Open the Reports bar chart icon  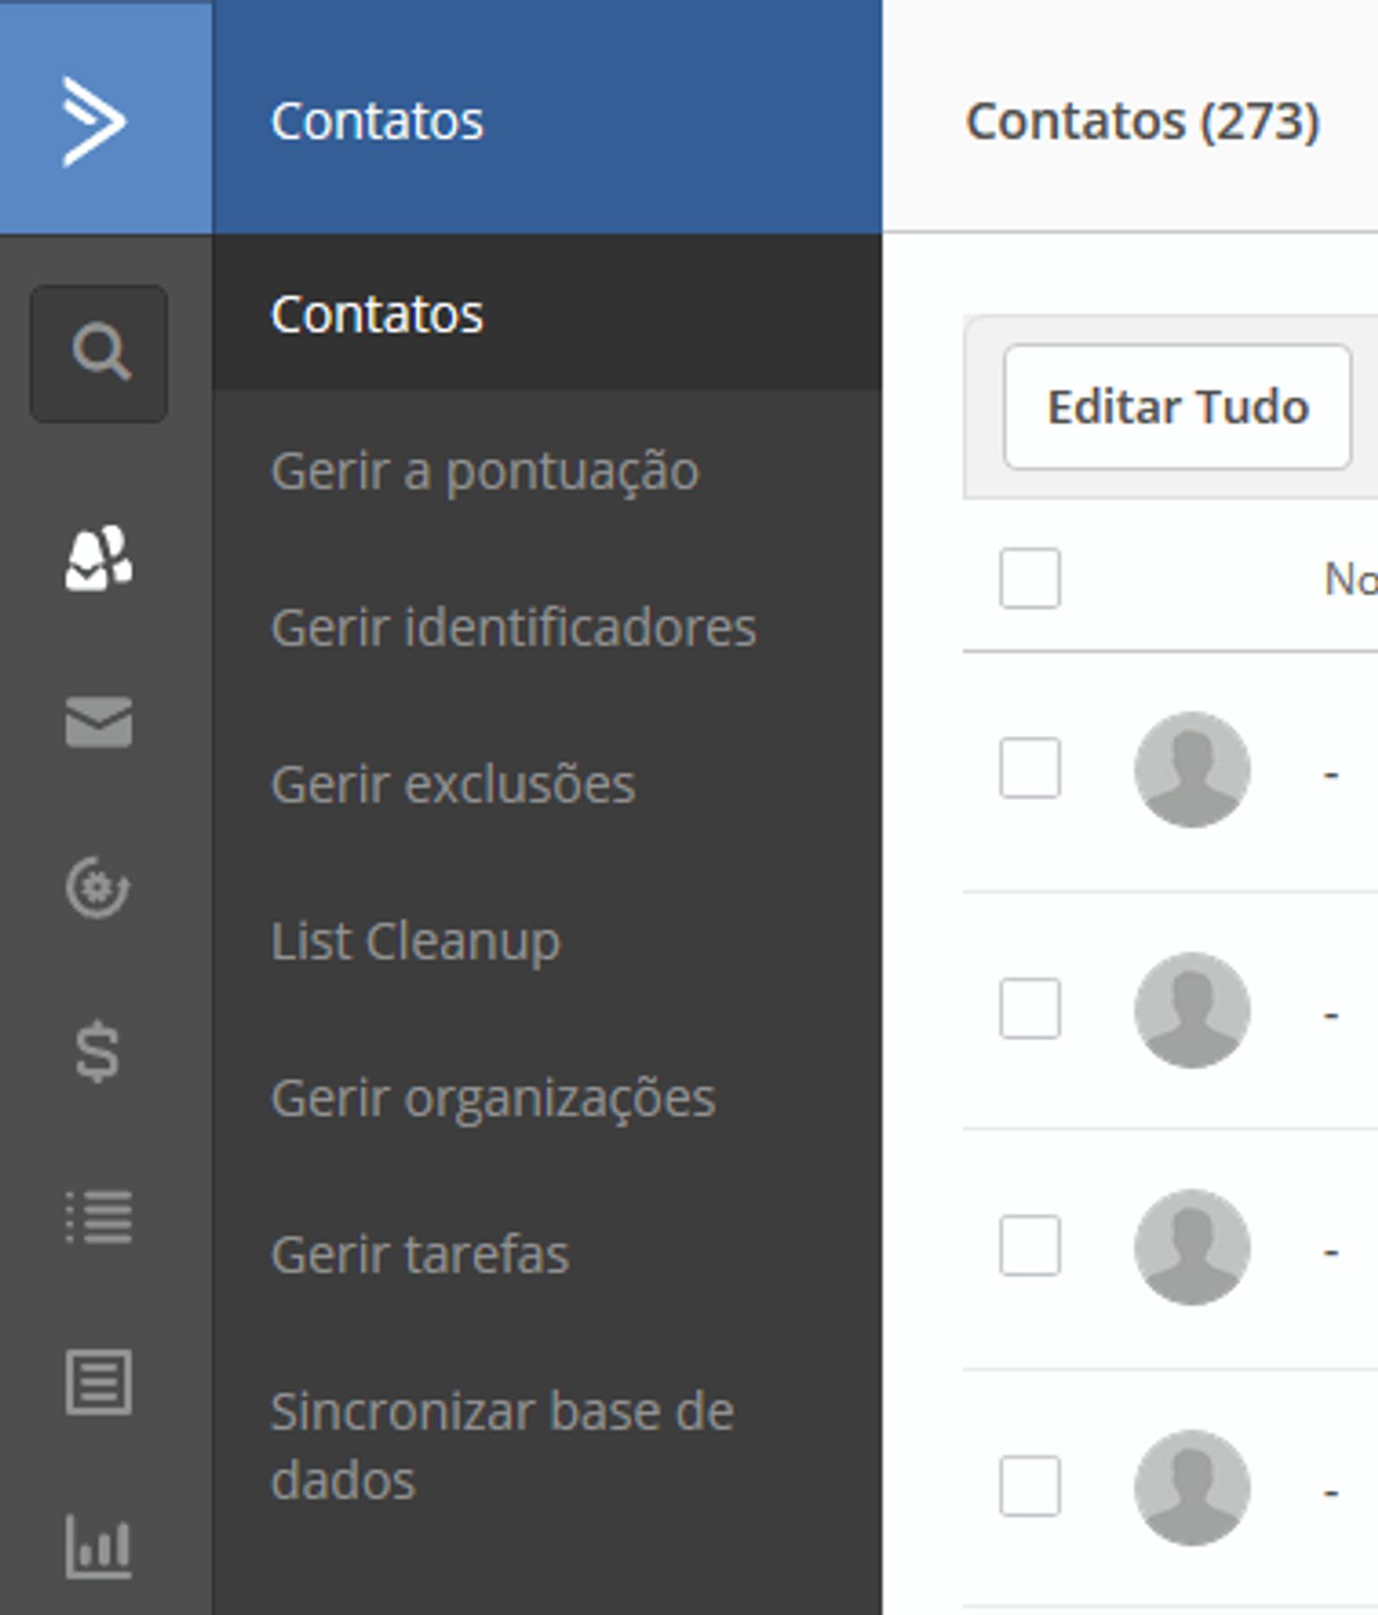(99, 1545)
